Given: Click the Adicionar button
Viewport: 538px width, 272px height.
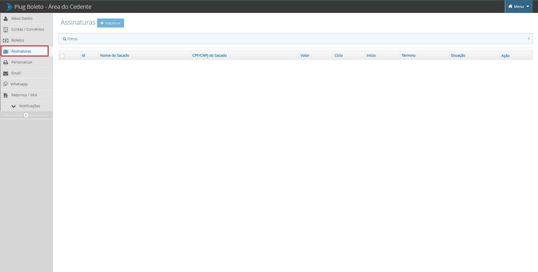Looking at the screenshot, I should 111,23.
